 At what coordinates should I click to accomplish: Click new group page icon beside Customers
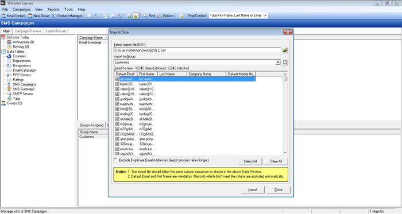click(285, 62)
